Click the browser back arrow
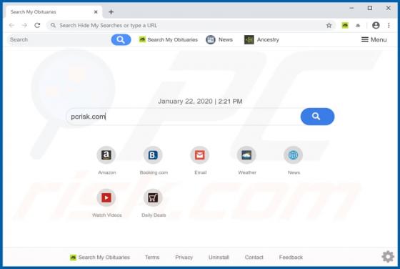This screenshot has height=269, width=400. coord(11,25)
